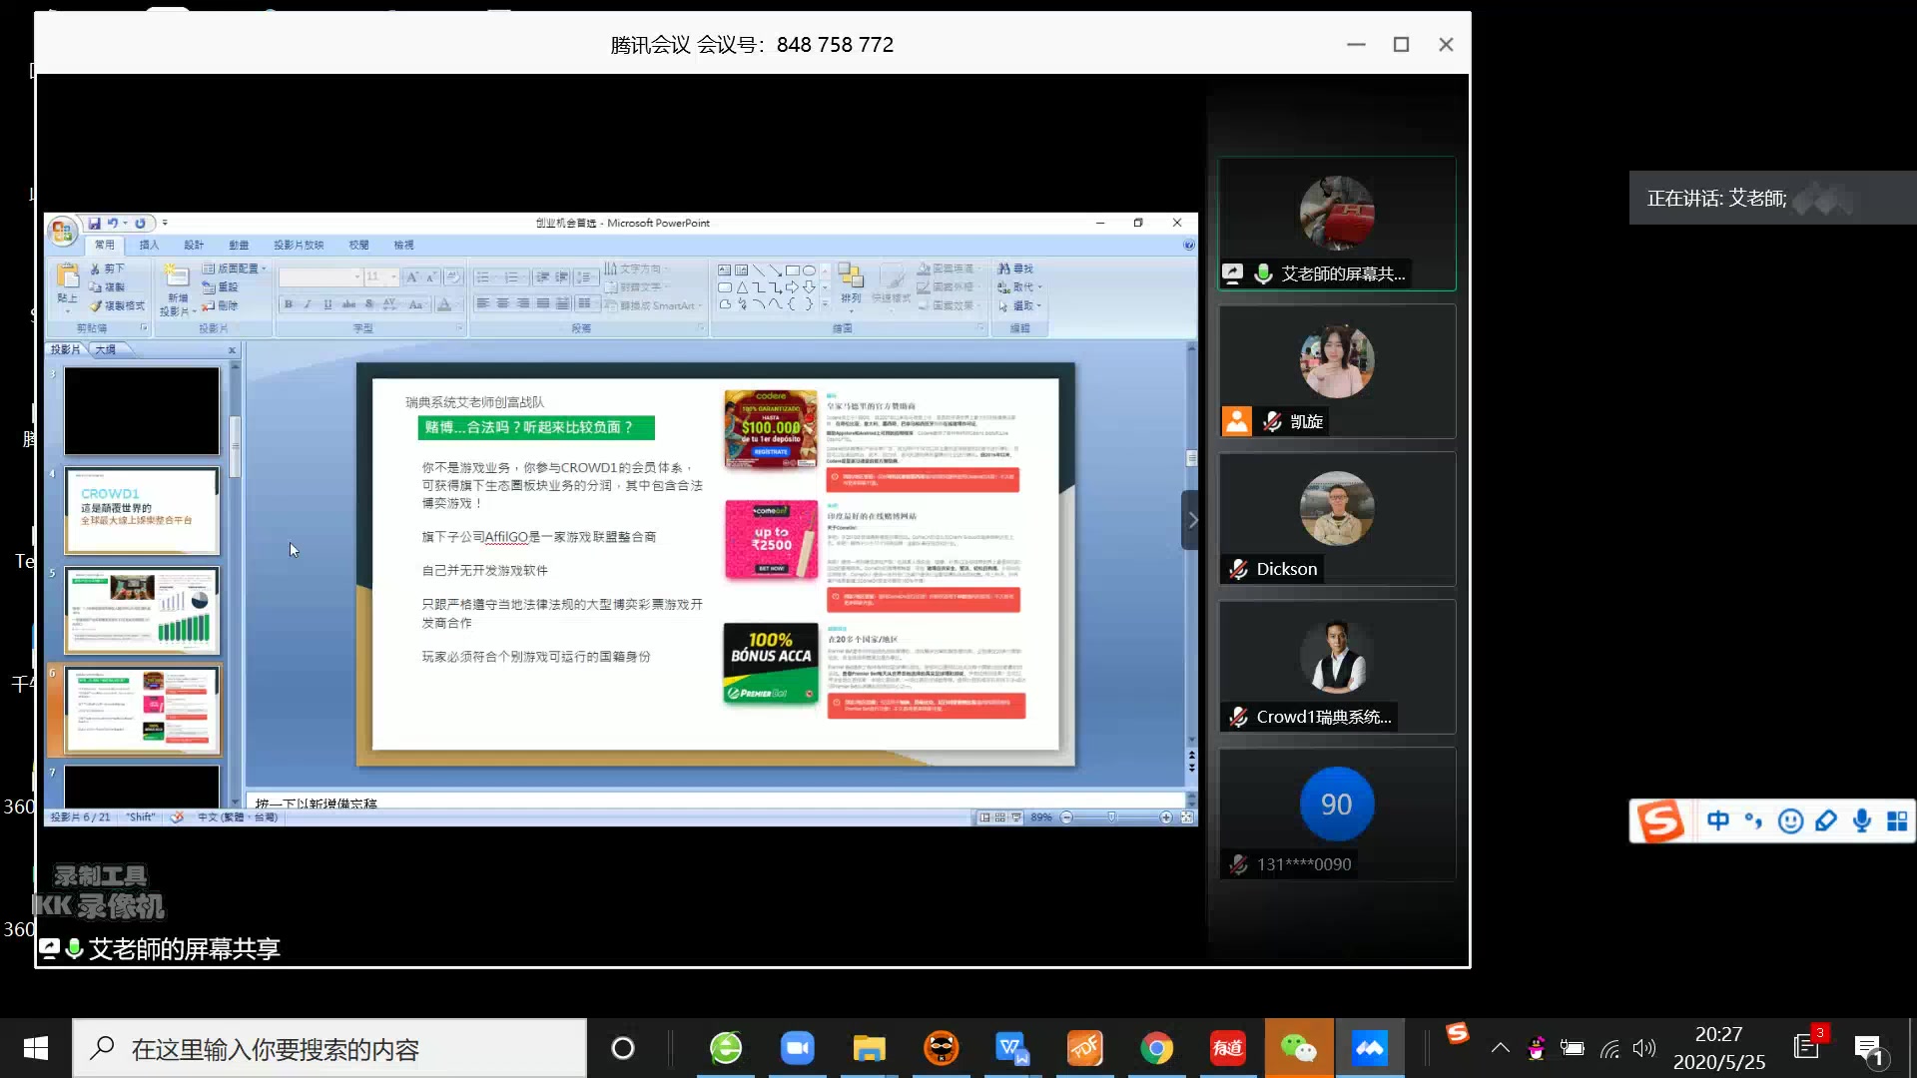Viewport: 1917px width, 1078px height.
Task: Select the right arrow shape
Action: tap(792, 287)
